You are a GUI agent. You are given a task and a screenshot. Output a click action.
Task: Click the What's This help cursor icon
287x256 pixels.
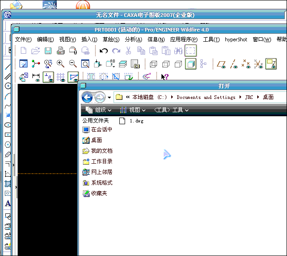pyautogui.click(x=165, y=77)
